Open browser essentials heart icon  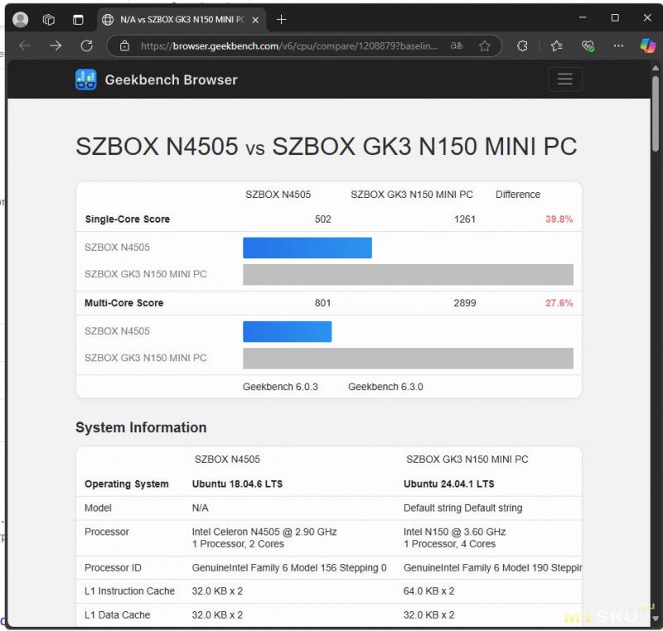coord(588,46)
